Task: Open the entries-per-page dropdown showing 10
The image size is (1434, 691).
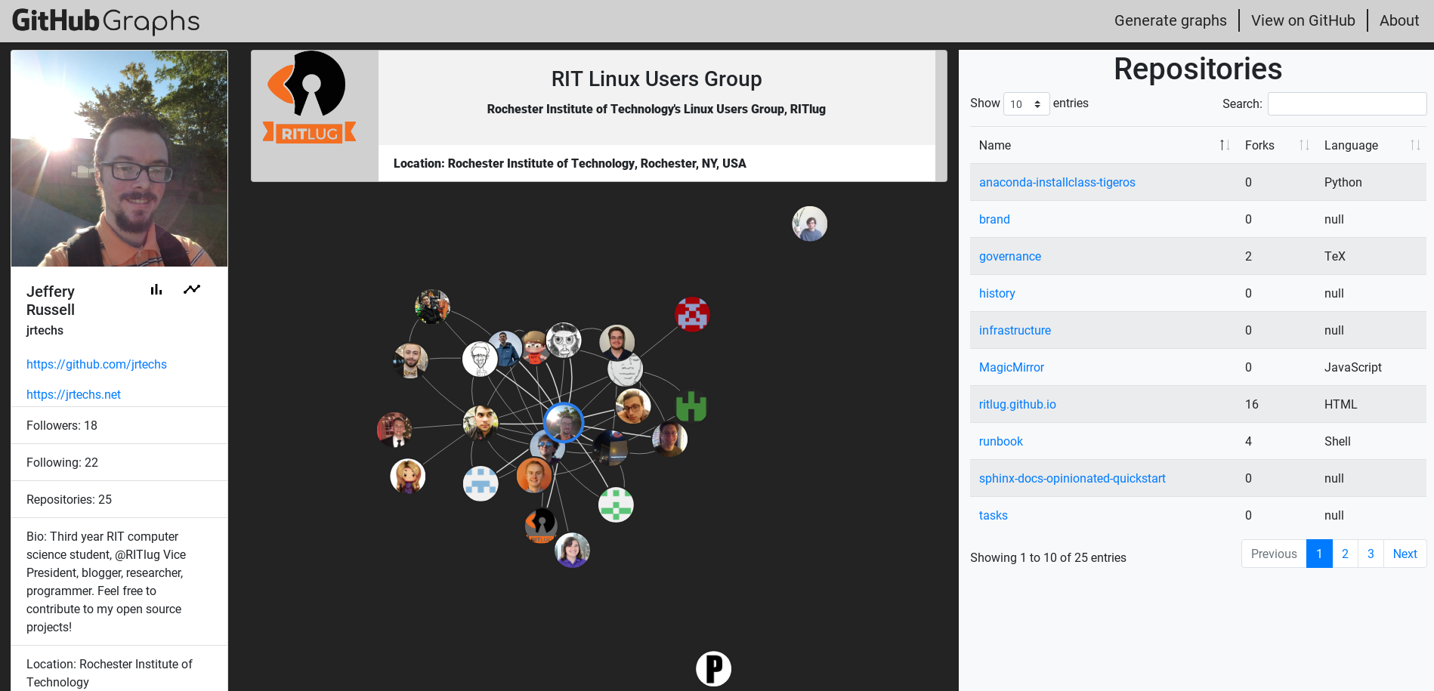Action: [1026, 103]
